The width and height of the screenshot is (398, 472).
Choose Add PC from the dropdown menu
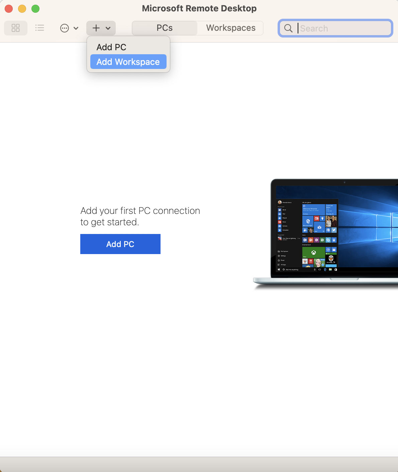pyautogui.click(x=111, y=47)
